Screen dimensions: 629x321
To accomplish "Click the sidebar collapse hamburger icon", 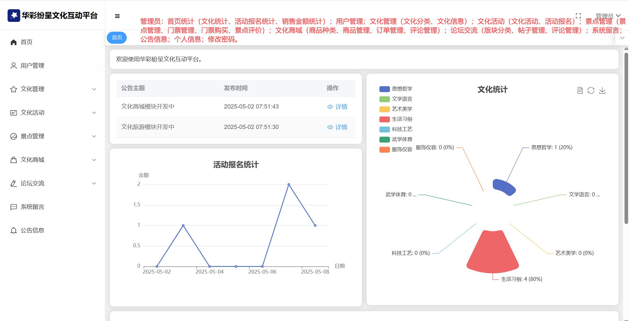I will tap(117, 16).
